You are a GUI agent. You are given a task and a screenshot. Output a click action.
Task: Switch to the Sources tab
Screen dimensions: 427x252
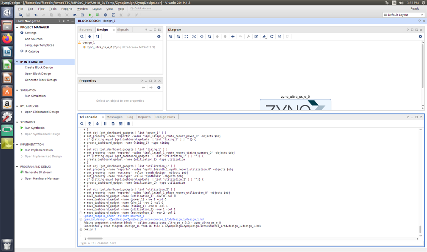86,30
